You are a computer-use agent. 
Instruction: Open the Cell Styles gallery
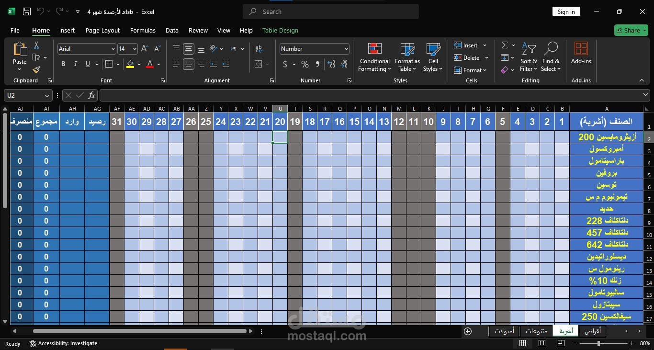pos(433,57)
